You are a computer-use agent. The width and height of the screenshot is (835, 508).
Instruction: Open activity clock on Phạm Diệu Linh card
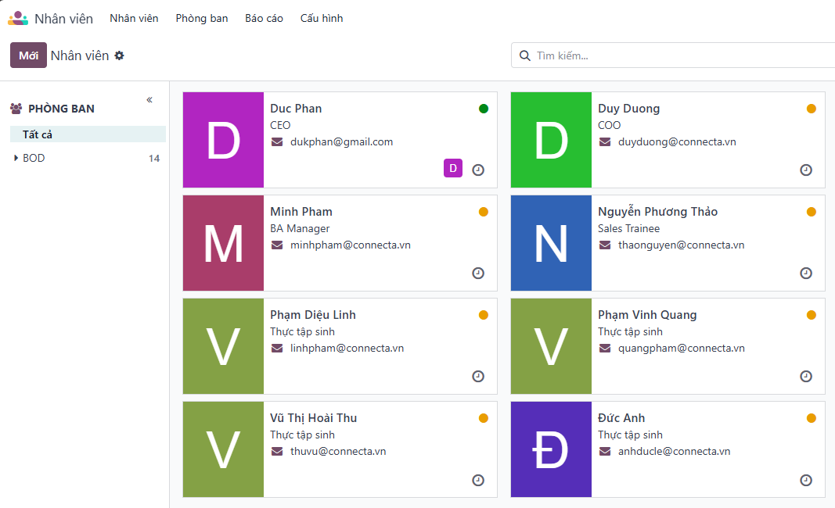click(x=478, y=377)
